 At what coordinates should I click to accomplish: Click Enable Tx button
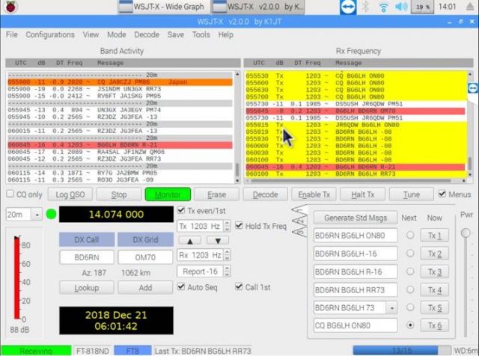click(x=314, y=194)
